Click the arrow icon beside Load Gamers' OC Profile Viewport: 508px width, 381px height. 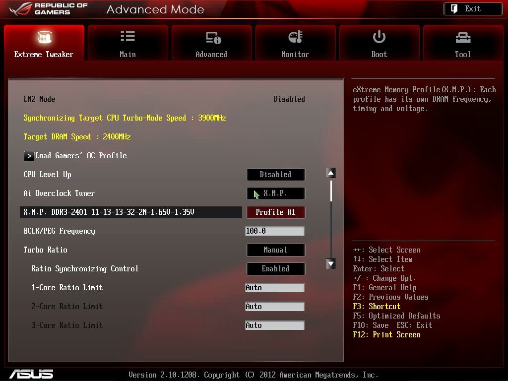coord(29,156)
